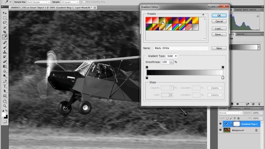The height and width of the screenshot is (149, 265).
Task: Hide the Background layer
Action: [220, 130]
